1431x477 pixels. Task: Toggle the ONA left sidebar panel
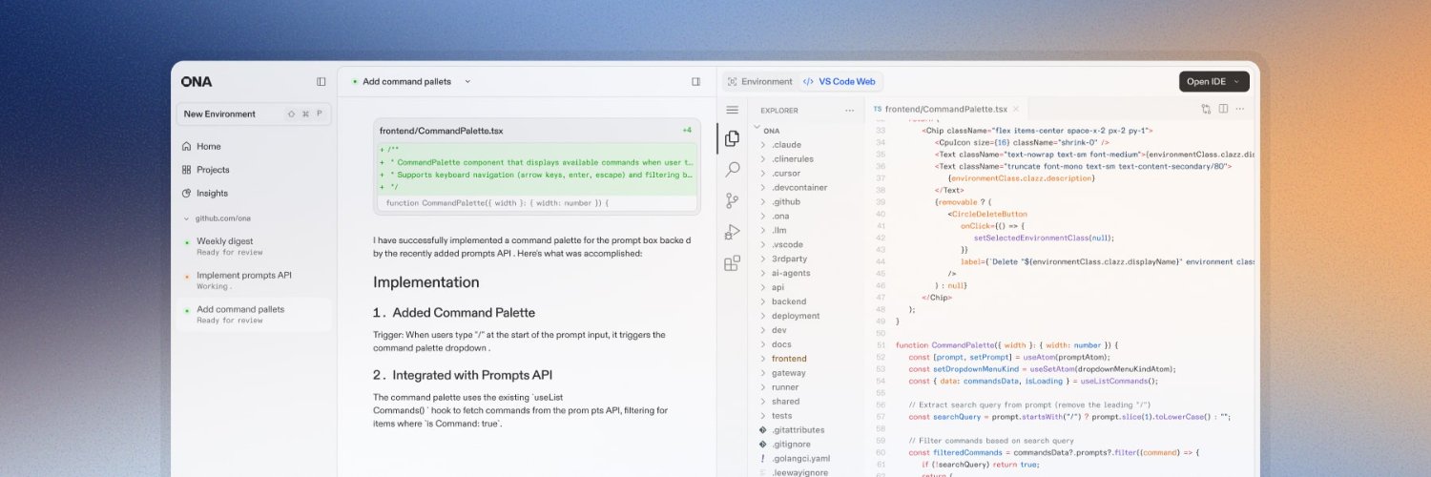[321, 82]
